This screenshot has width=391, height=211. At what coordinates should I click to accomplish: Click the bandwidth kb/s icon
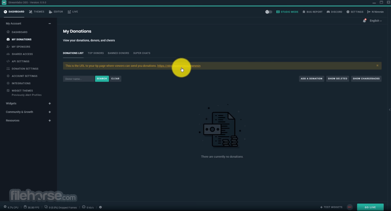(x=84, y=207)
